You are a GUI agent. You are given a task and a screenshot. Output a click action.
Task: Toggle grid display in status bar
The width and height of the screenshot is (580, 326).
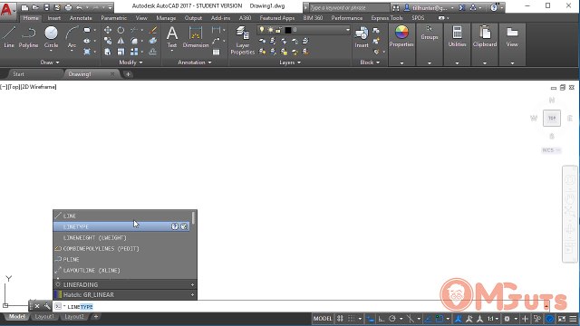point(340,319)
